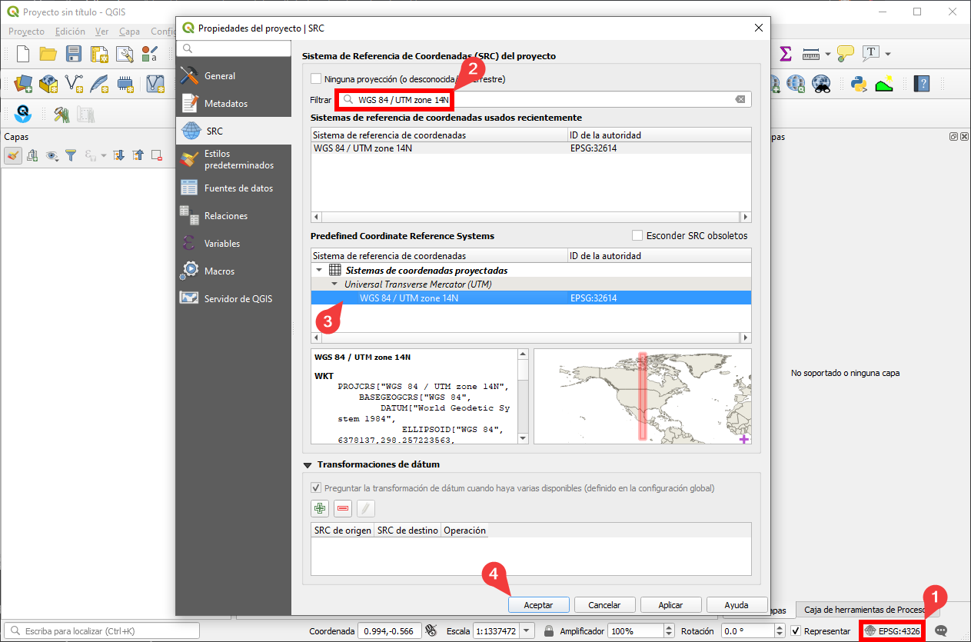
Task: Click green plus add datum transformation
Action: click(320, 508)
